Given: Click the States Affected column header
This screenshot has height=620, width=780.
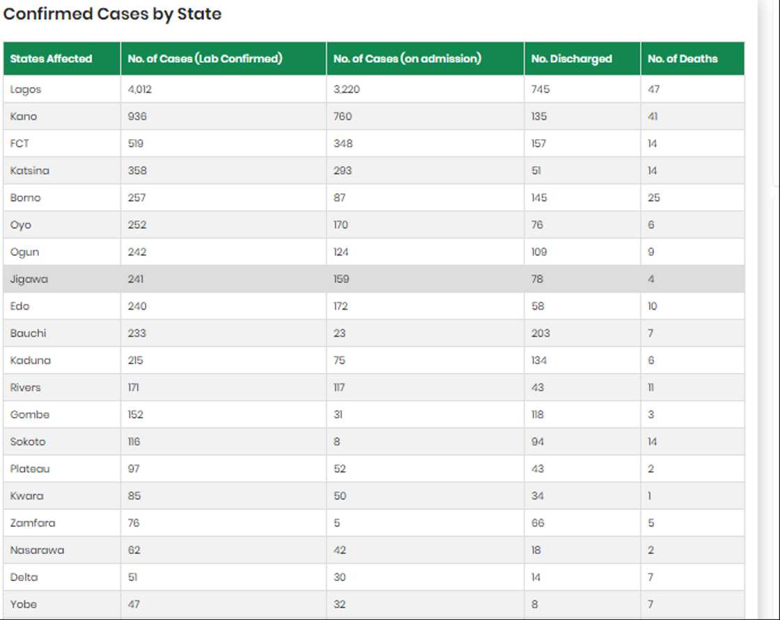Looking at the screenshot, I should coord(51,59).
